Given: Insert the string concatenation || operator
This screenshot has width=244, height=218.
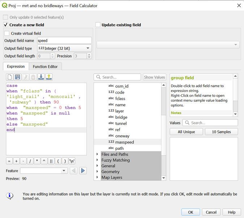Looking at the screenshot, I should coord(51,161).
